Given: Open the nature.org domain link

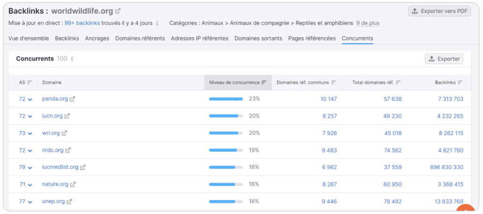Looking at the screenshot, I should click(55, 184).
